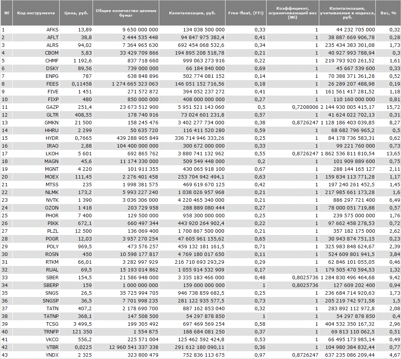Select the GLTR ticker cell
The image size is (401, 359).
36,115
